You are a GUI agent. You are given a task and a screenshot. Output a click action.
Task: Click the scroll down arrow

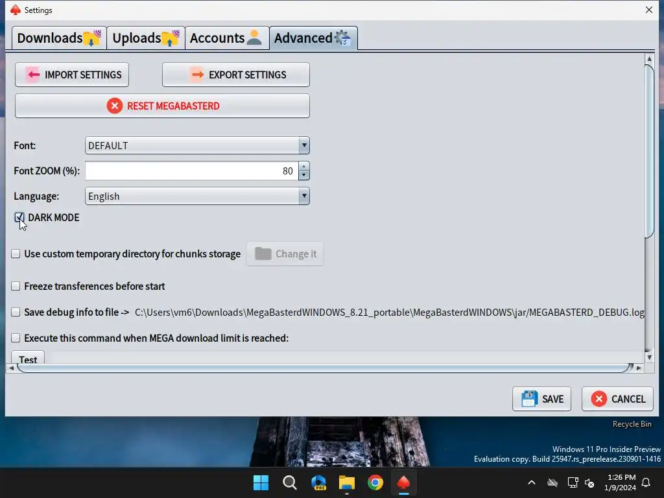[649, 358]
